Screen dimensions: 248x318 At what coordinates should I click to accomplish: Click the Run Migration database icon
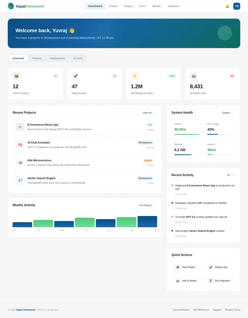coord(210,281)
